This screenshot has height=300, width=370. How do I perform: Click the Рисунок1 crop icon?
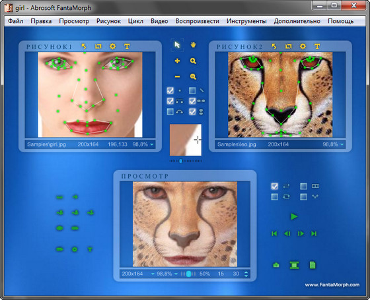tap(98, 46)
